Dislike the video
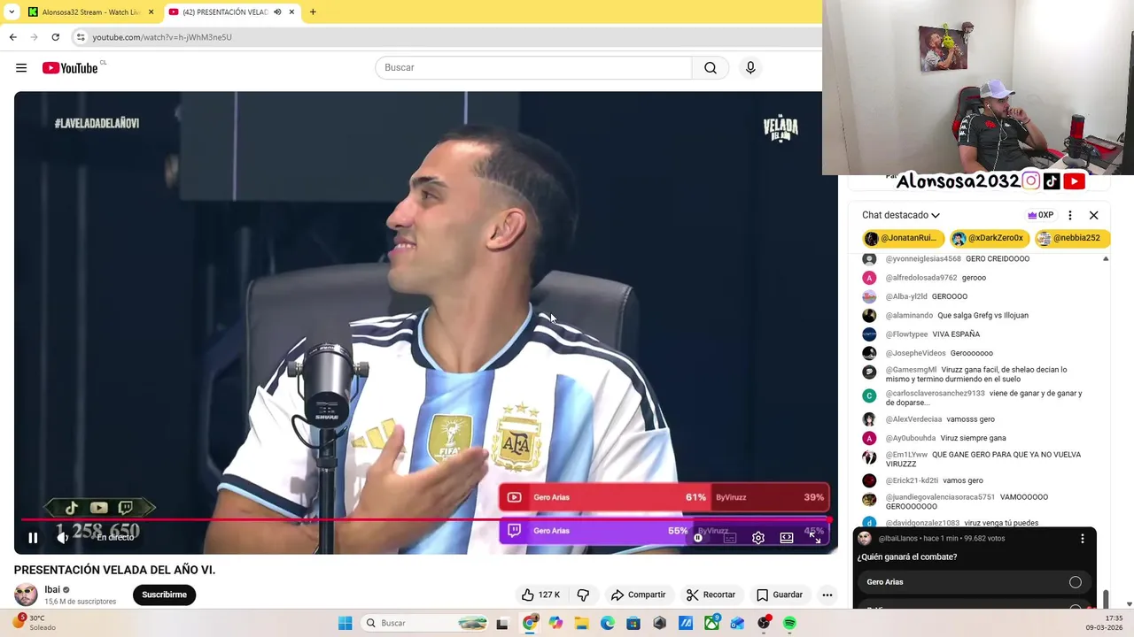This screenshot has height=637, width=1134. coord(583,595)
